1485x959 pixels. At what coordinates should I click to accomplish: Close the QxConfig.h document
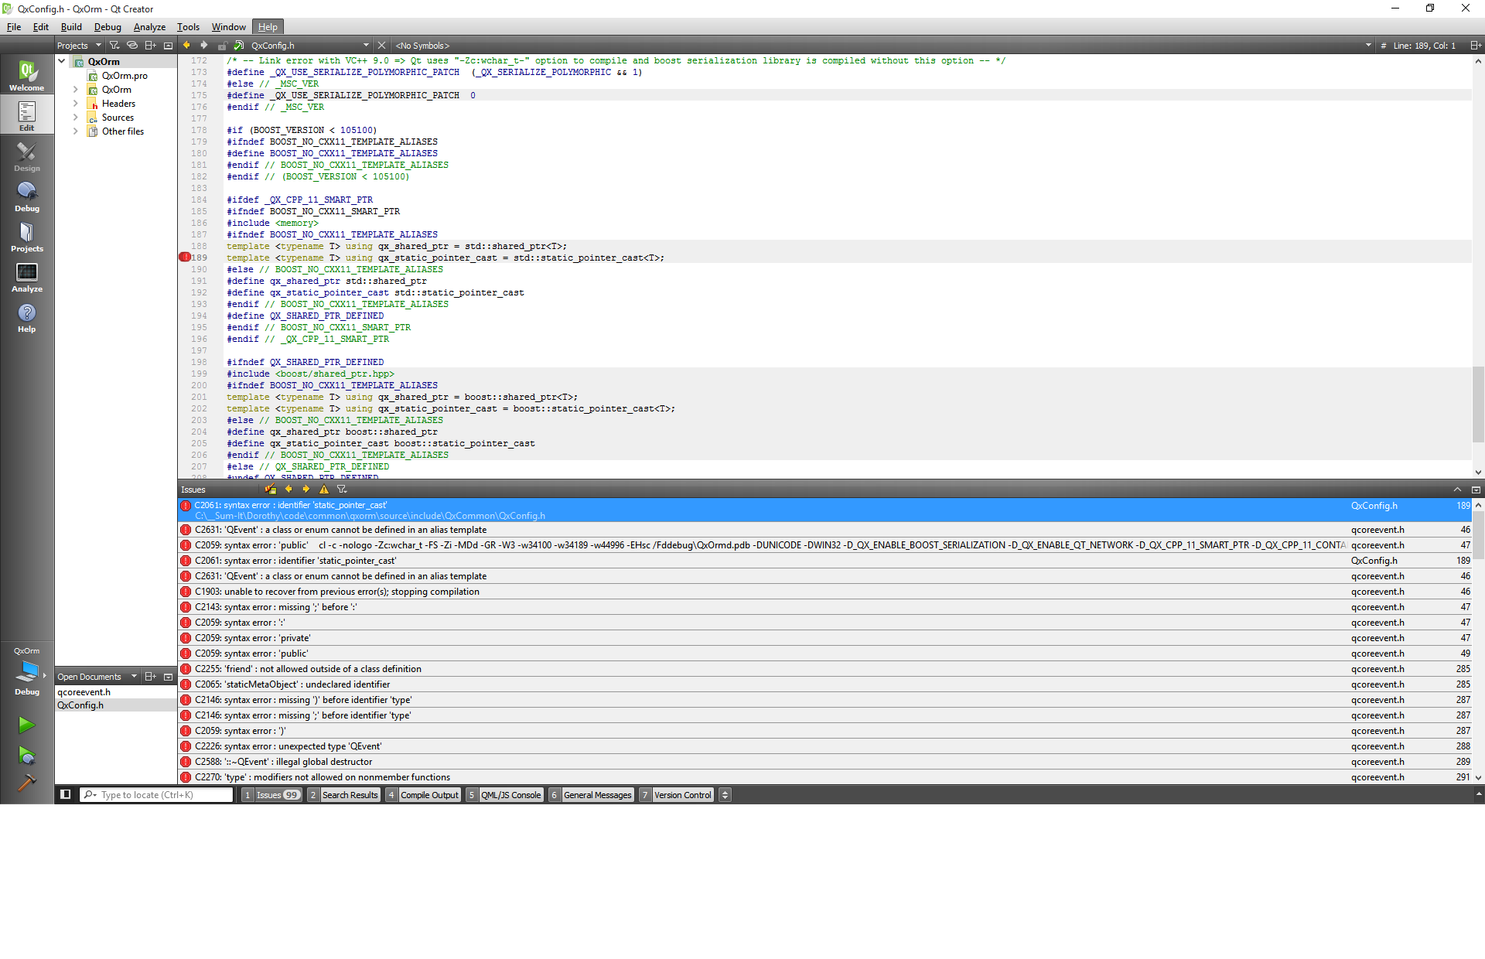(381, 46)
